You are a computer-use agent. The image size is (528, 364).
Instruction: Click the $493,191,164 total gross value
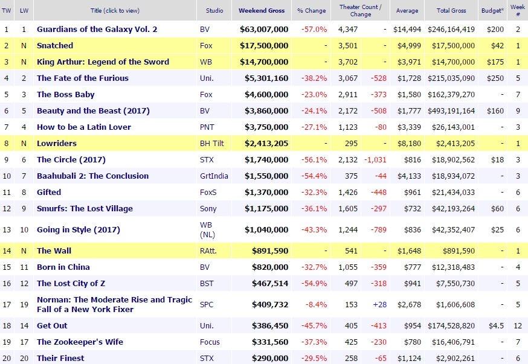[451, 110]
